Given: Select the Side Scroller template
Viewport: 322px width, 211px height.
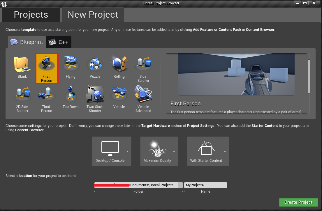Looking at the screenshot, I should coord(143,69).
